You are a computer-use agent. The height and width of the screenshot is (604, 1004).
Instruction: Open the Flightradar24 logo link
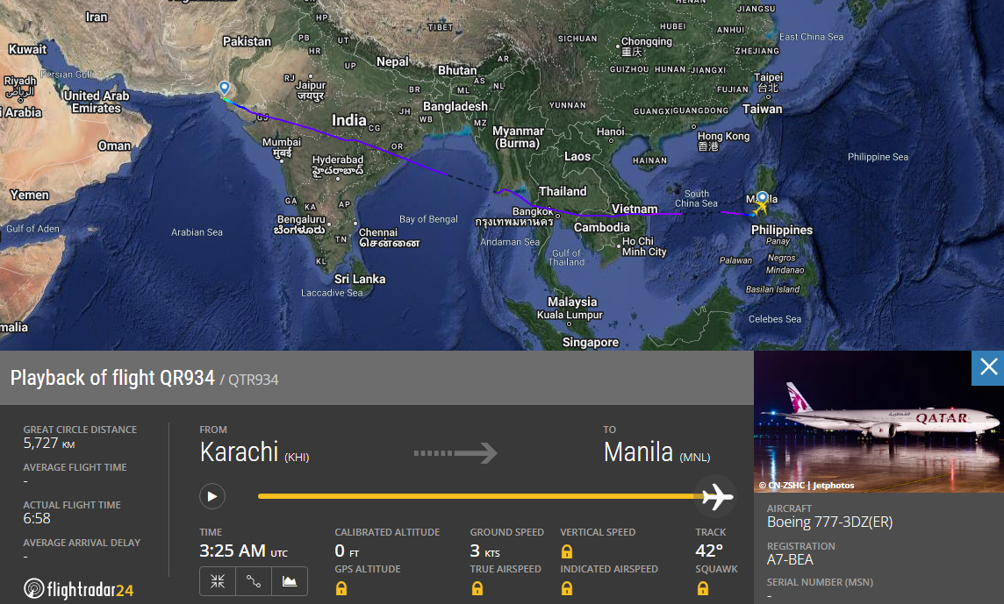(x=78, y=588)
